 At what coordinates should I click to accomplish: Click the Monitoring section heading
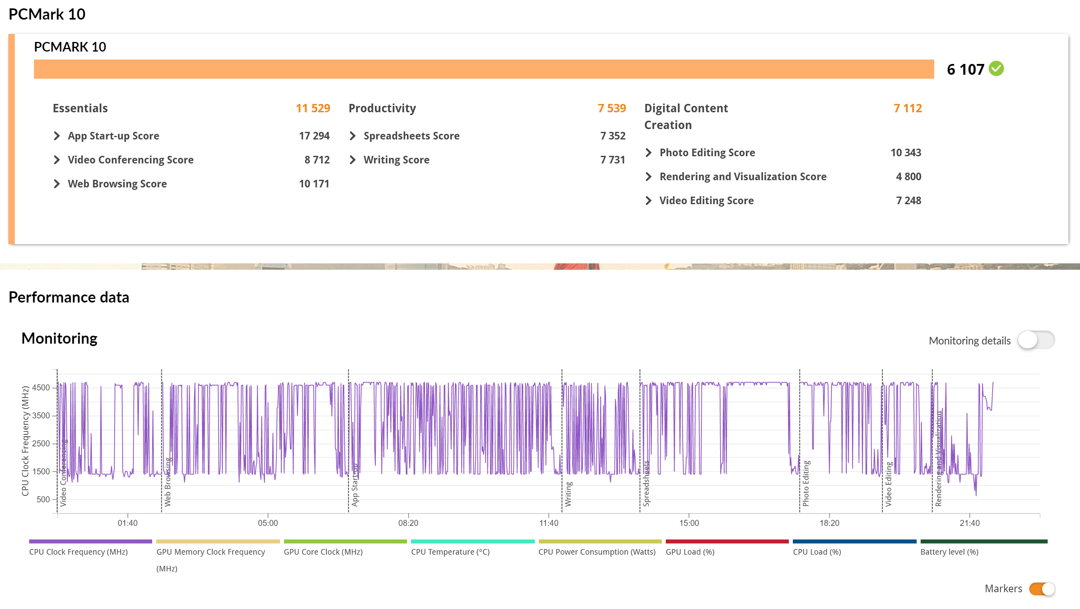pyautogui.click(x=59, y=338)
